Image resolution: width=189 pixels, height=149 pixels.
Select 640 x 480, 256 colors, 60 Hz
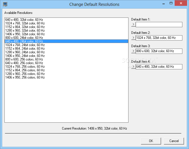click(66, 63)
